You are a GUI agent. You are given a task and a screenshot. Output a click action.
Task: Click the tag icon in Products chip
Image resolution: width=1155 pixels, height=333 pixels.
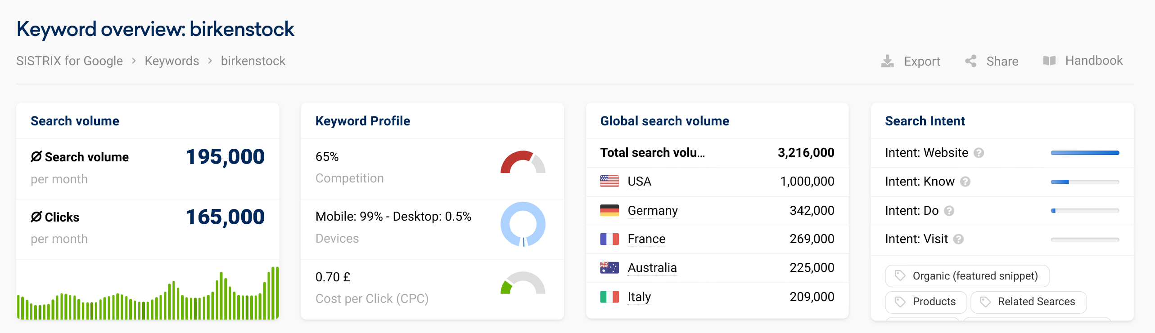pos(900,302)
